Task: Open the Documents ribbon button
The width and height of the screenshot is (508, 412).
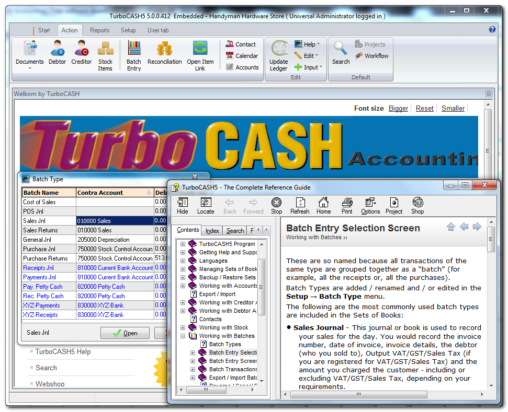Action: coord(29,55)
